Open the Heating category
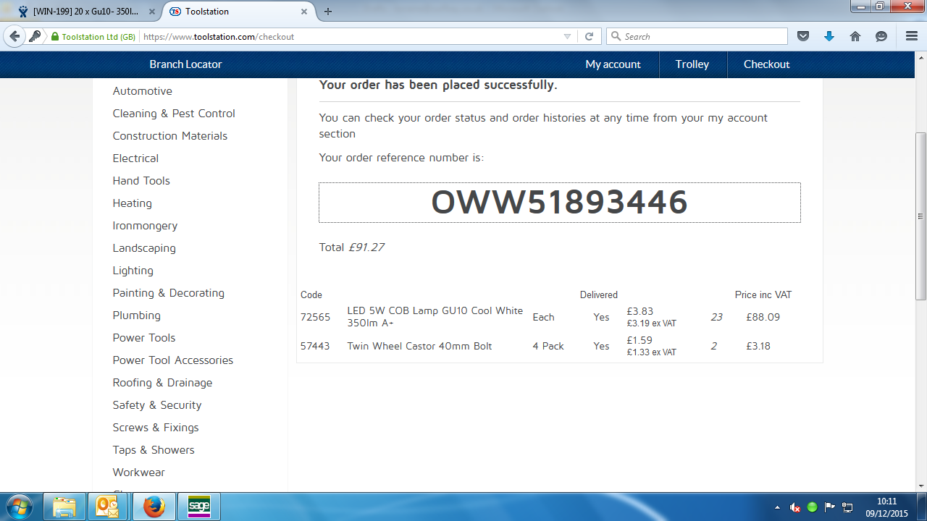927x521 pixels. [133, 203]
